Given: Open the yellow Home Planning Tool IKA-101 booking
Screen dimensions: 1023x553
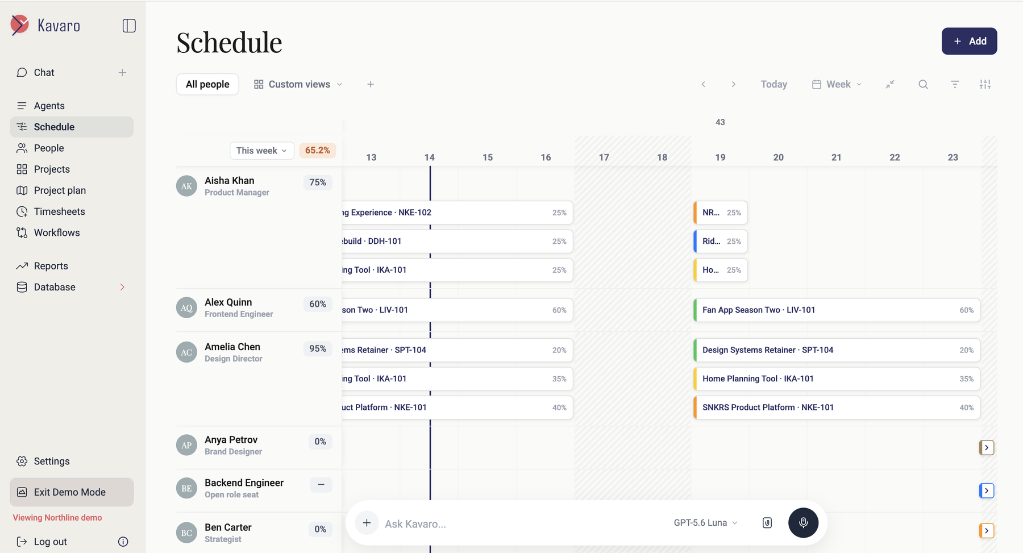Looking at the screenshot, I should tap(837, 379).
